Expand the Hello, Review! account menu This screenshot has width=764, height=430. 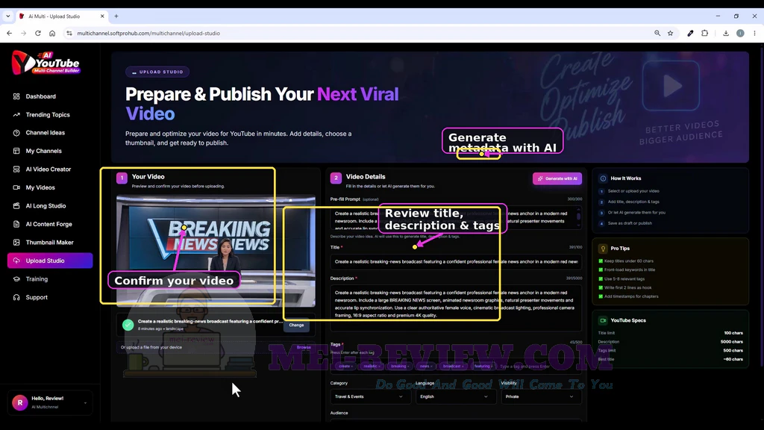pyautogui.click(x=85, y=403)
